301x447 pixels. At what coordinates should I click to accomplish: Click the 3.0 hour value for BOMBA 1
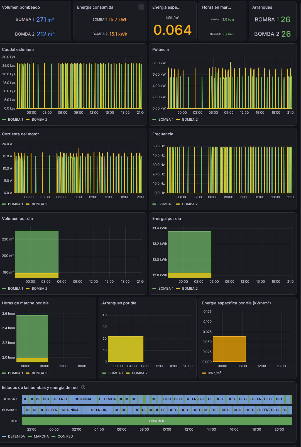coord(228,19)
